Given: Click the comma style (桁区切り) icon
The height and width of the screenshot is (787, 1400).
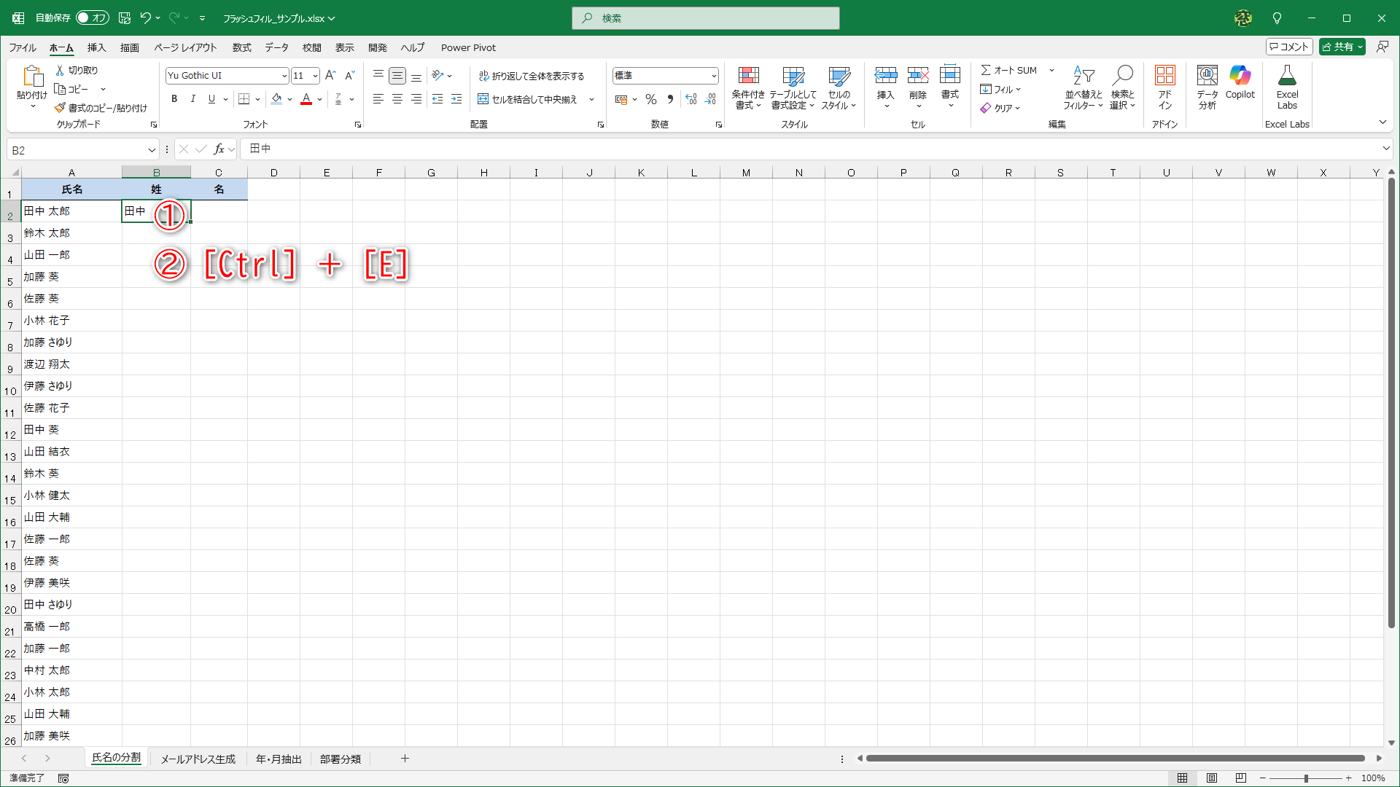Looking at the screenshot, I should pyautogui.click(x=671, y=99).
